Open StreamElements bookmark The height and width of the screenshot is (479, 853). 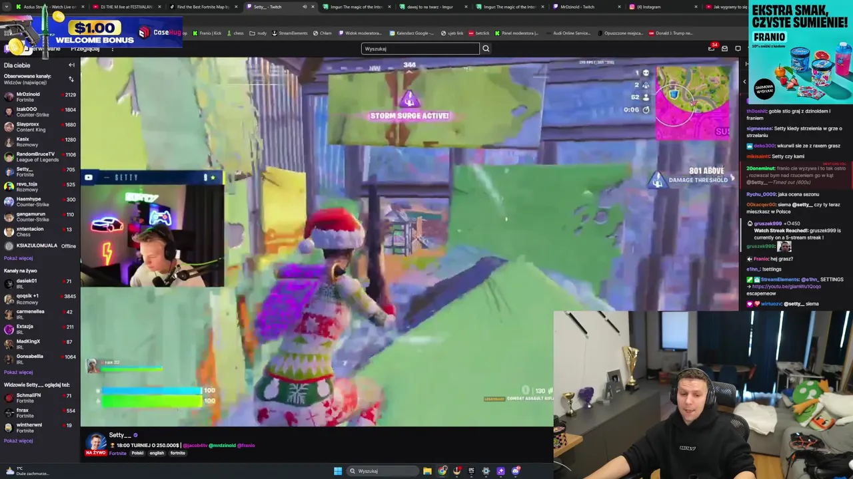289,33
